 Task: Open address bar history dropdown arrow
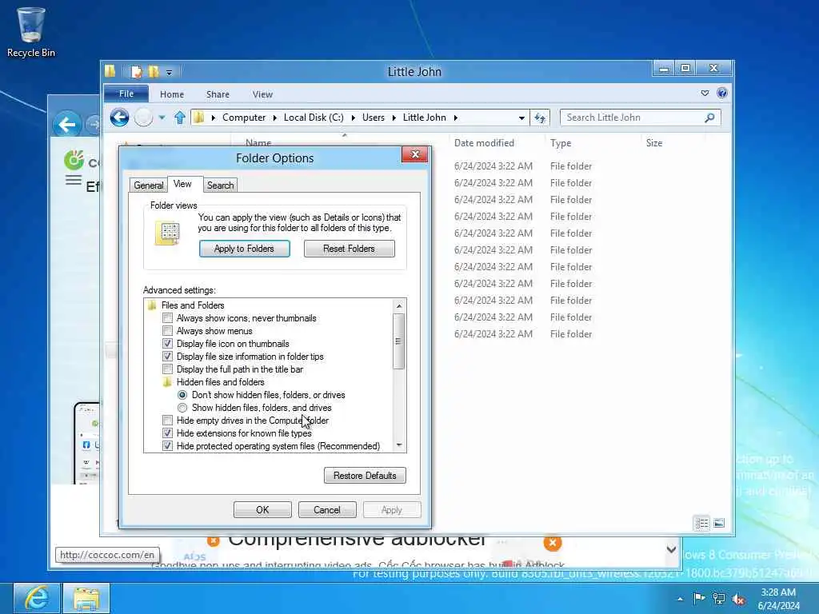(521, 118)
